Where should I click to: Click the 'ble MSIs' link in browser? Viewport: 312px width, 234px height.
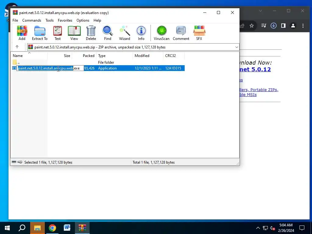click(x=248, y=94)
